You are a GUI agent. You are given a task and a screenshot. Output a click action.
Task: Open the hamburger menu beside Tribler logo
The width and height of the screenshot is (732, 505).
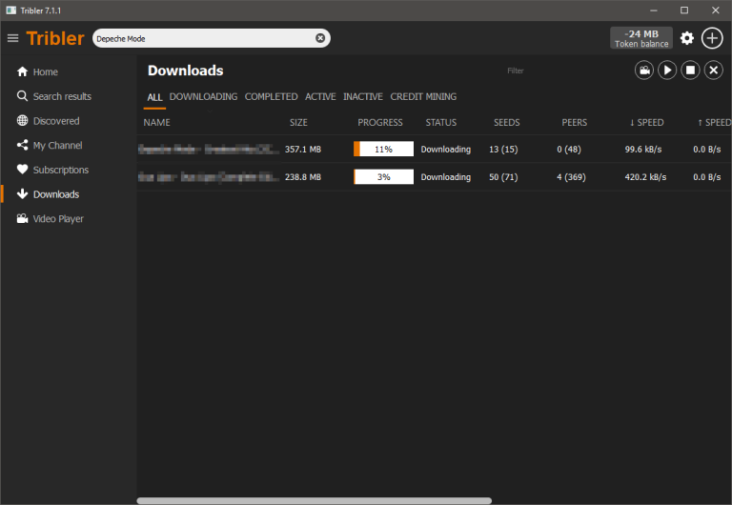pyautogui.click(x=13, y=38)
